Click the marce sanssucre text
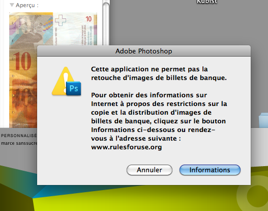Image resolution: width=268 pixels, height=211 pixels. coord(19,143)
